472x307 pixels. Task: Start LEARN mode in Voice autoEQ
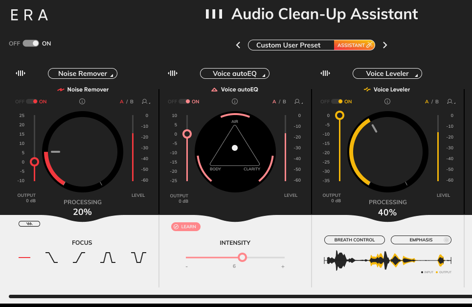coord(185,226)
